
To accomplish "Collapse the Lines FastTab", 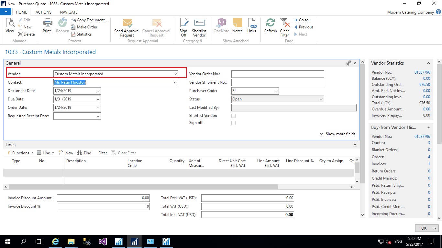I will 355,145.
